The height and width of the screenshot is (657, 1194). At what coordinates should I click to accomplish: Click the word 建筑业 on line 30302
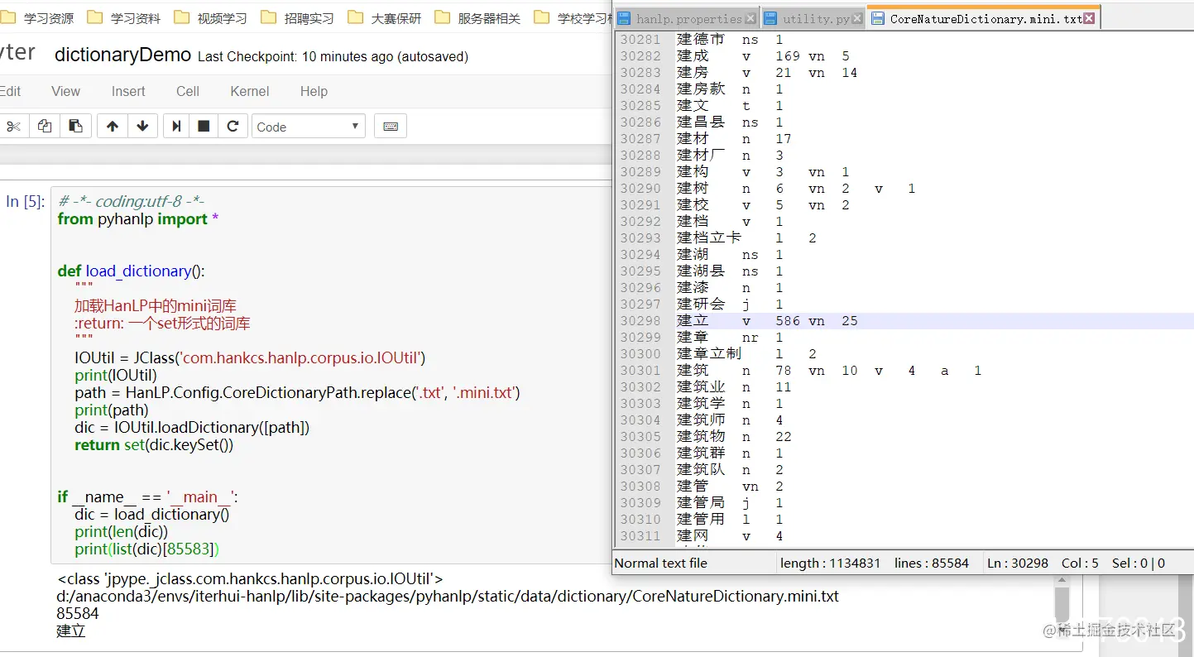point(701,387)
